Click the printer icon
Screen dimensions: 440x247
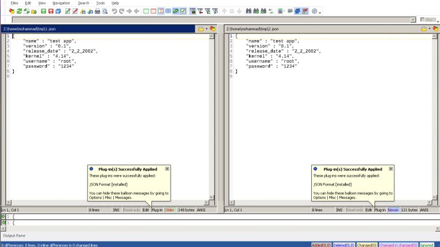tap(97, 11)
